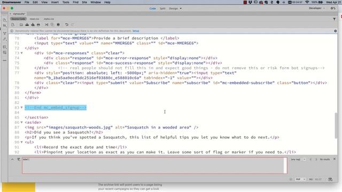Open the Insert menu
This screenshot has height=192, width=342.
[55, 2]
